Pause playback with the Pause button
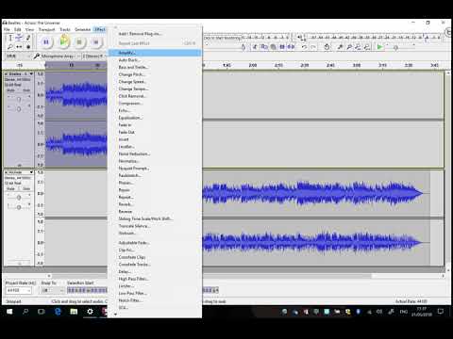The width and height of the screenshot is (453, 339). (46, 41)
